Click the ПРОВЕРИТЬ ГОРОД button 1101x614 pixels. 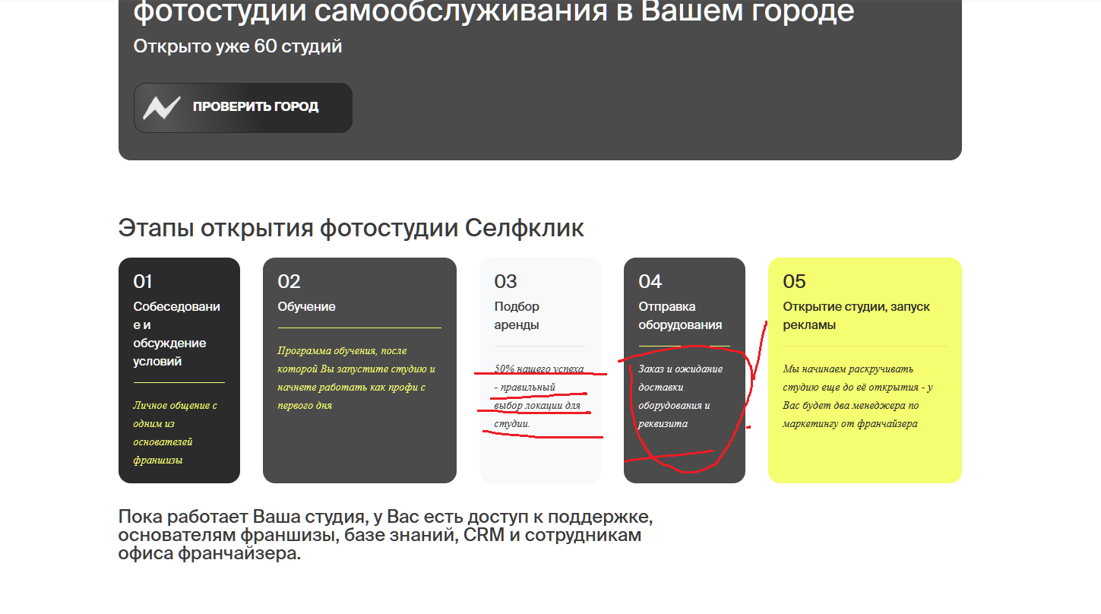click(x=243, y=108)
